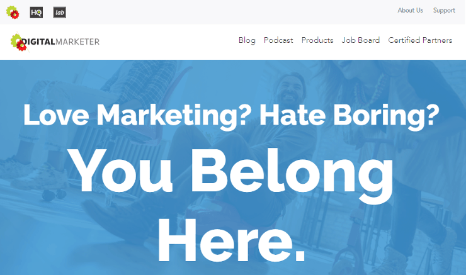Click the smiling bearded man's face in hero photo
The image size is (466, 275).
pyautogui.click(x=289, y=89)
